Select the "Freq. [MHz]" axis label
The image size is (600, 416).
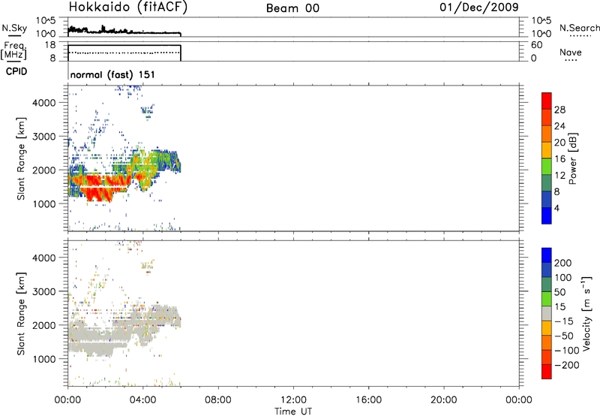pyautogui.click(x=15, y=50)
